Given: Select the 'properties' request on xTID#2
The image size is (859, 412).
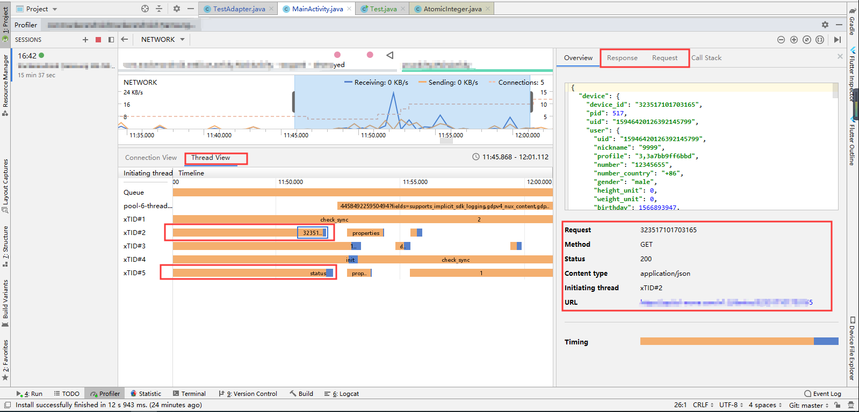Looking at the screenshot, I should [365, 233].
